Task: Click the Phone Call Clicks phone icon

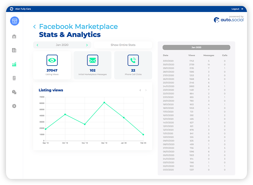Action: pyautogui.click(x=133, y=60)
